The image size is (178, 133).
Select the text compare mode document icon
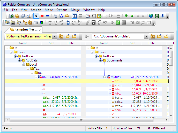pyautogui.click(x=55, y=16)
